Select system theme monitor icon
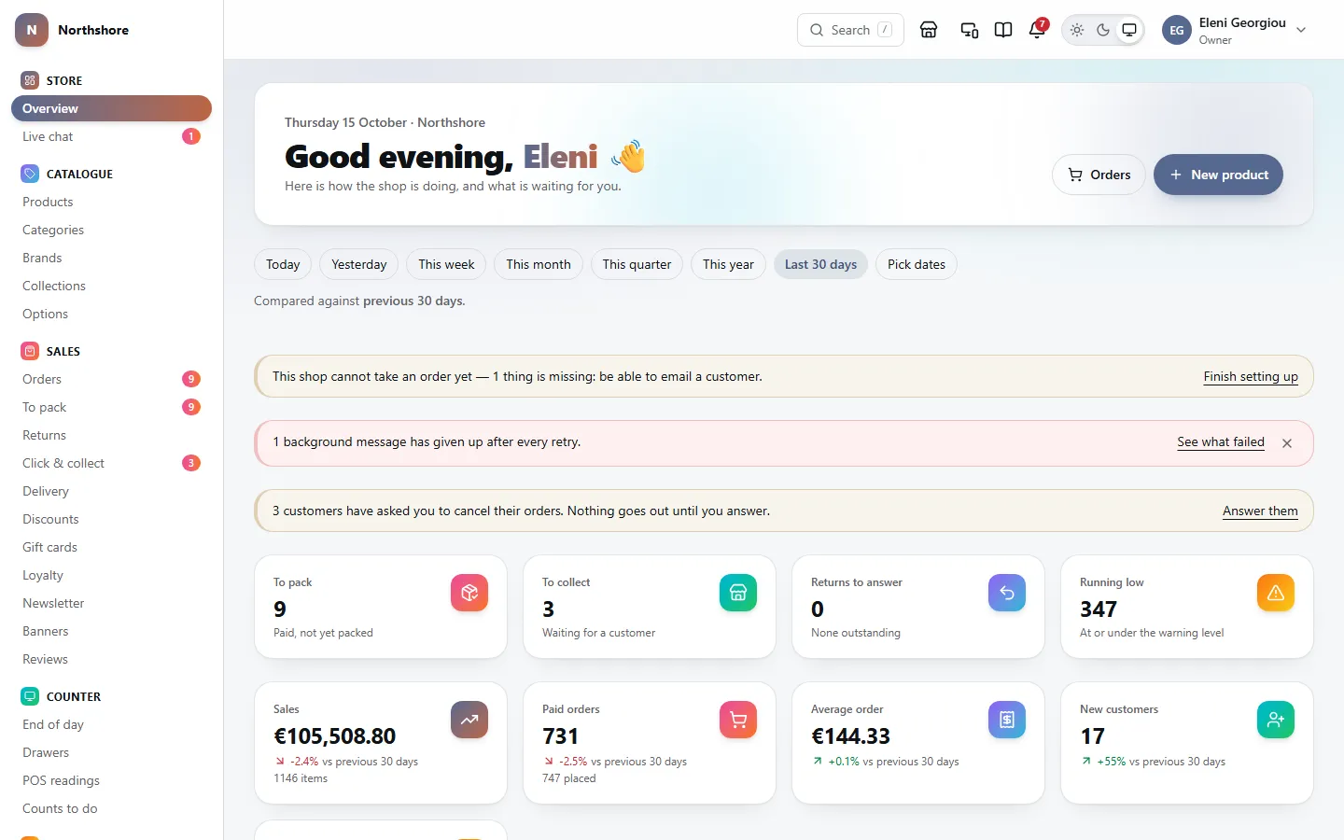 [x=1129, y=30]
